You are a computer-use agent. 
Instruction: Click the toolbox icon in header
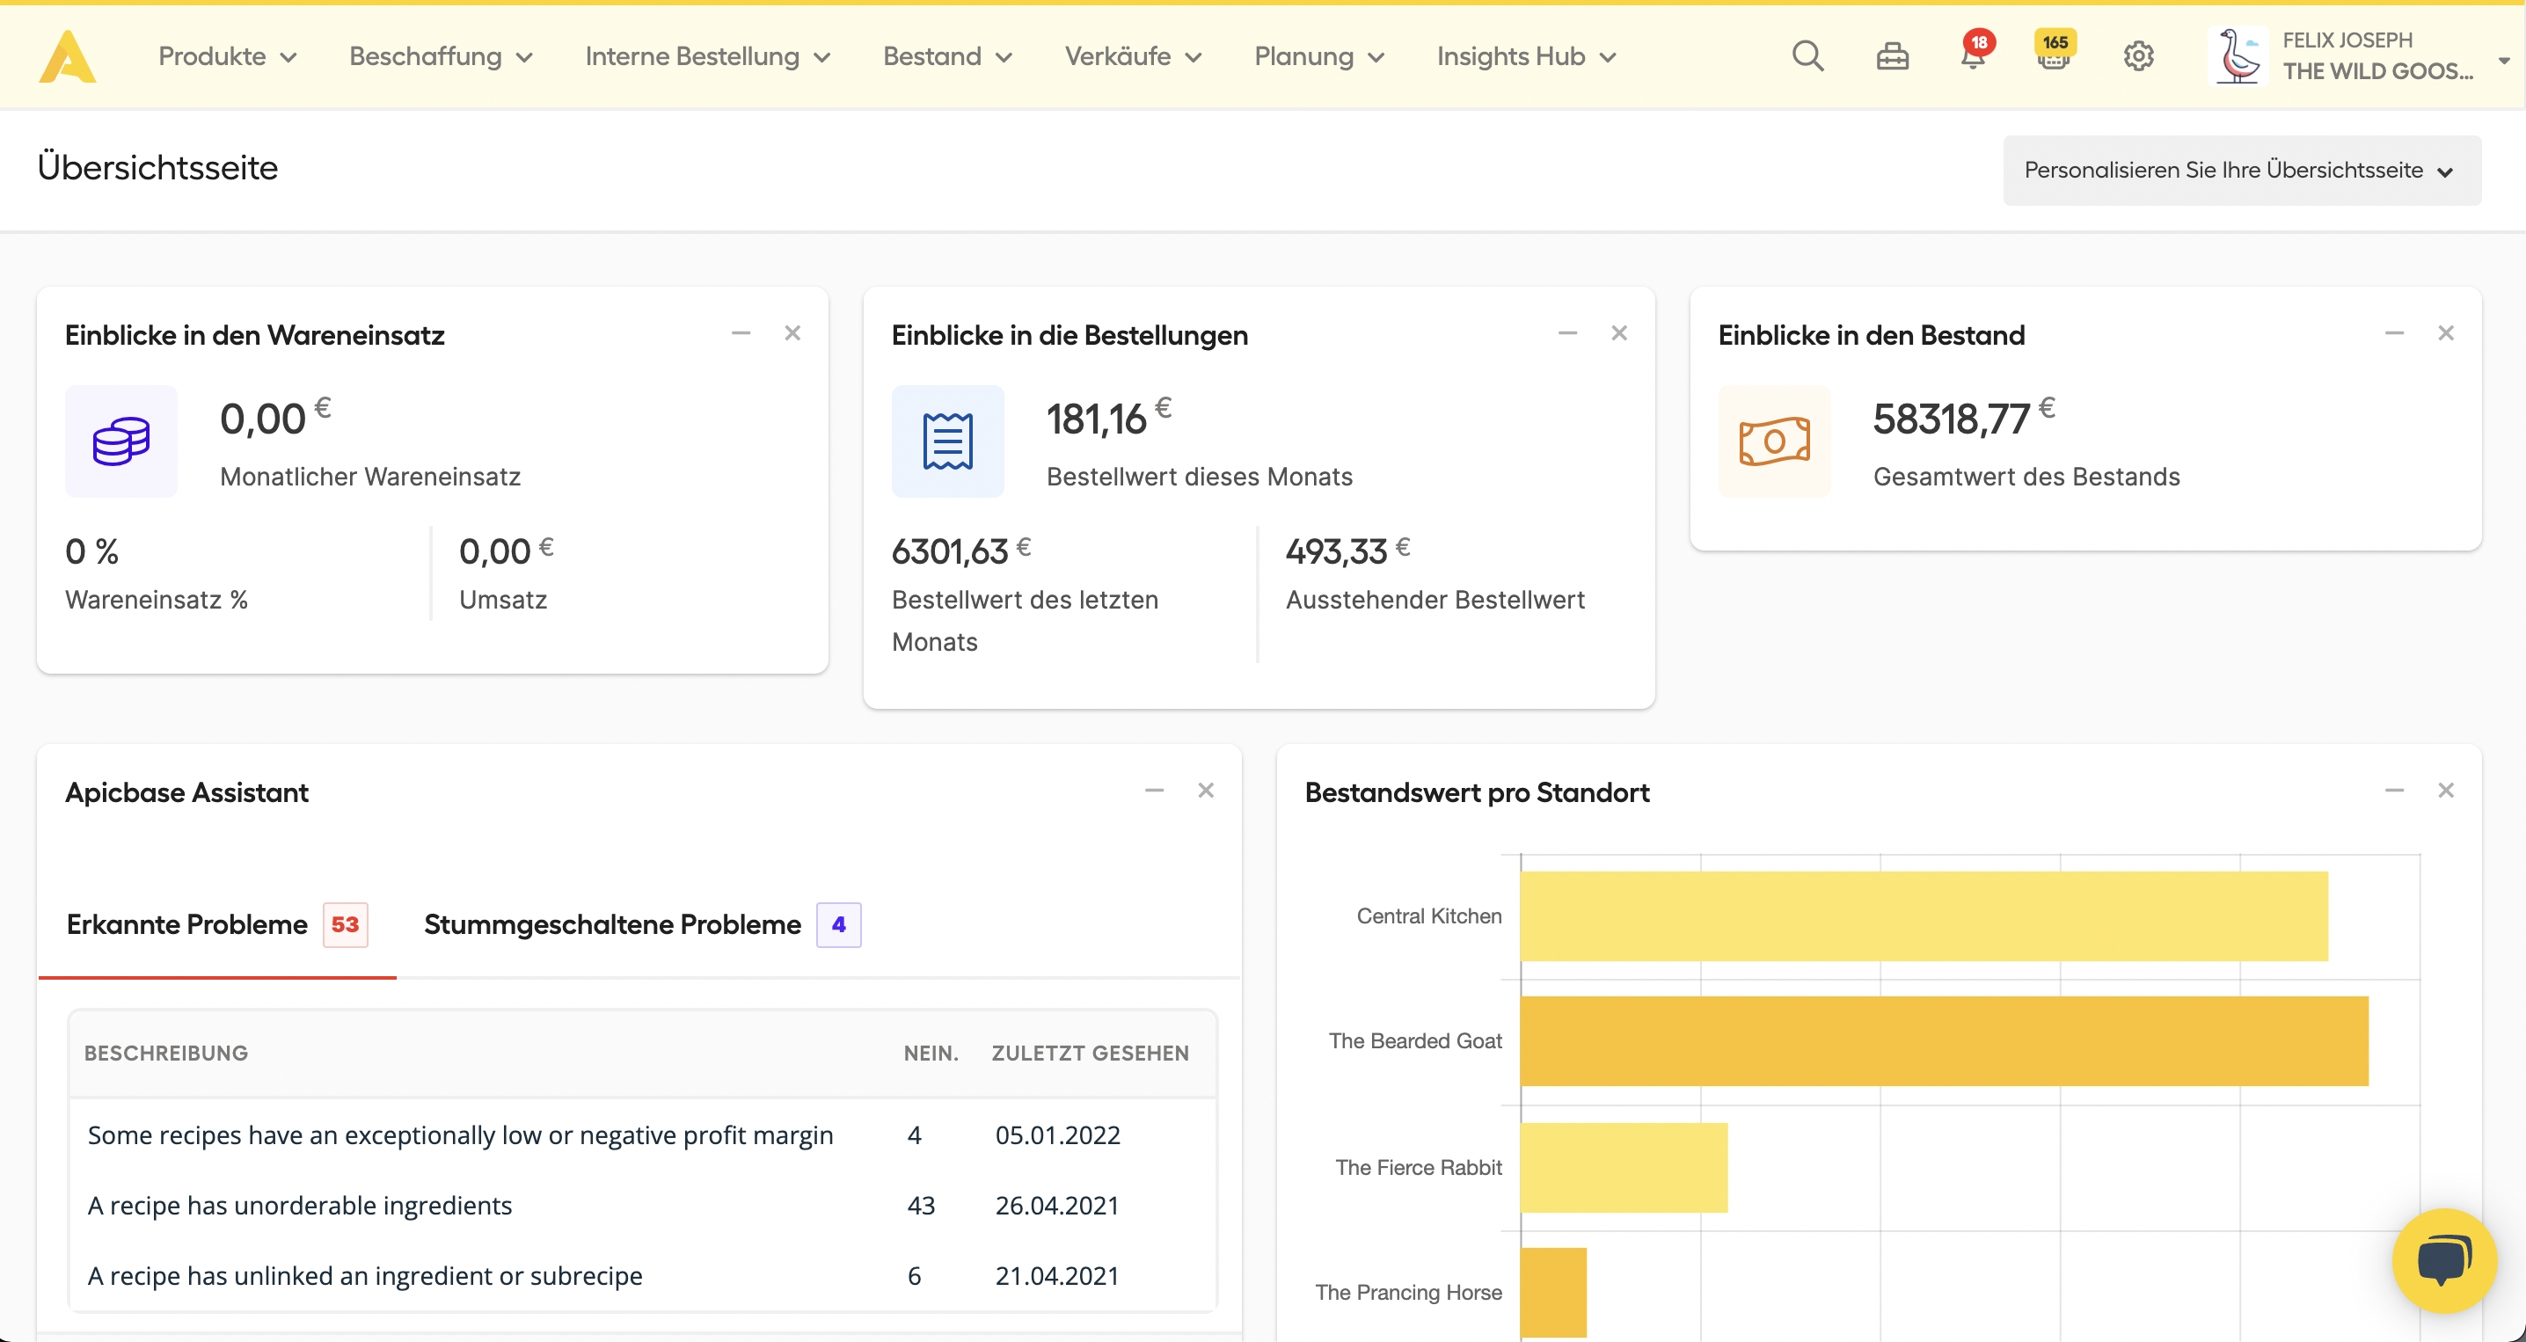[x=1892, y=57]
